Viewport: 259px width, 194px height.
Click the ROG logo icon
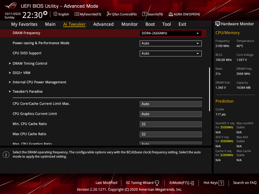[11, 6]
